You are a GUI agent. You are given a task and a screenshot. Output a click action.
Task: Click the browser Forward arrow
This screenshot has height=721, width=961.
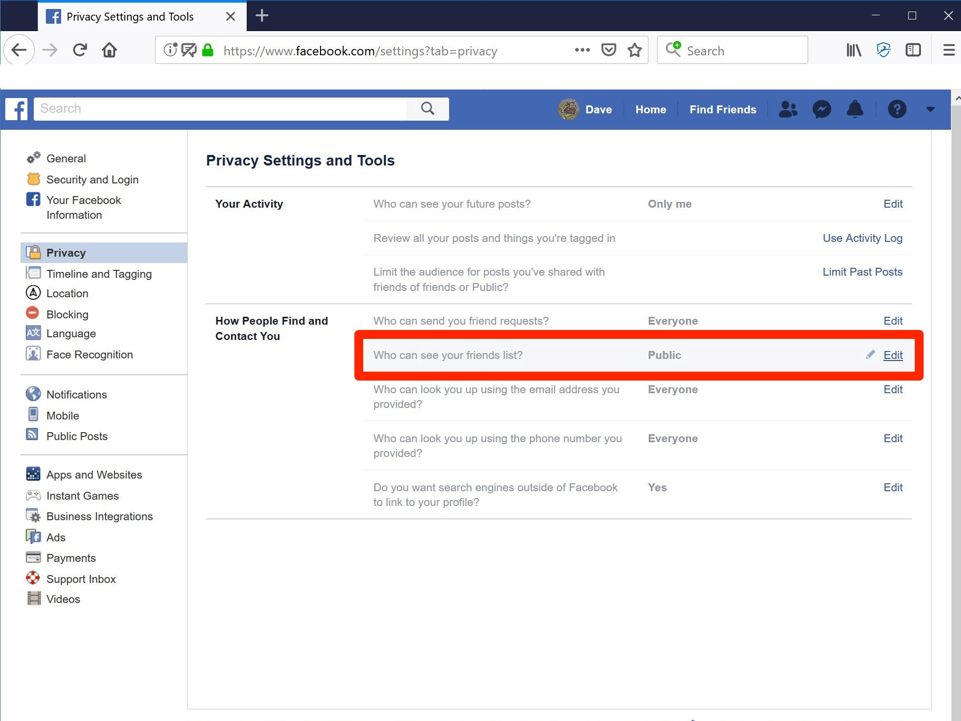[x=50, y=50]
